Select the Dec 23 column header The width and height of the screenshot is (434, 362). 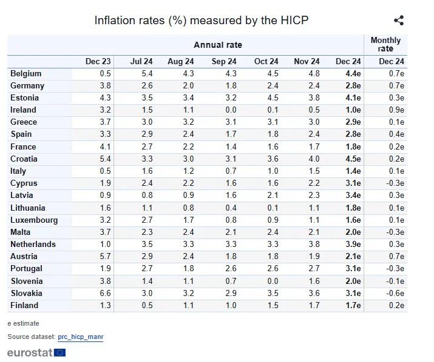point(98,62)
